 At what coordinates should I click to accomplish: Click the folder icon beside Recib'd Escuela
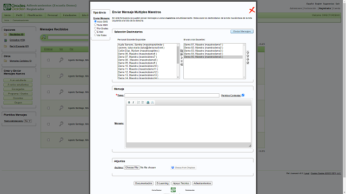click(5, 46)
